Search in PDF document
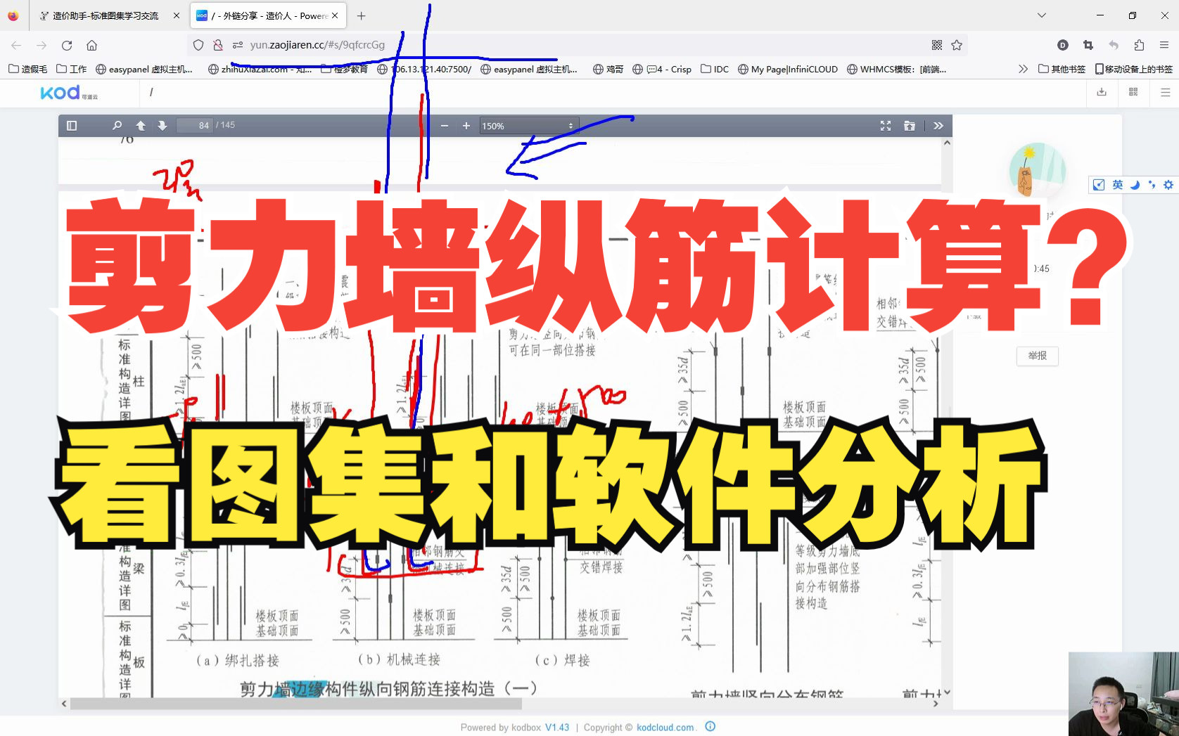This screenshot has width=1179, height=736. click(x=117, y=126)
